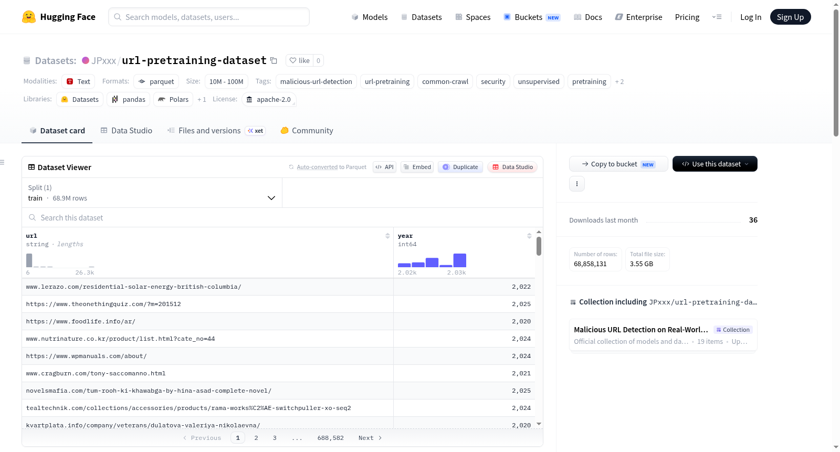Screen dimensions: 840x452
Task: Show additional libraries +1
Action: tap(202, 99)
